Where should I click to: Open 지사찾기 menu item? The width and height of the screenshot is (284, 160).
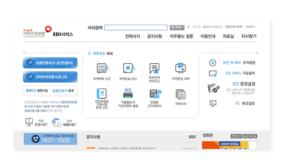point(248,36)
